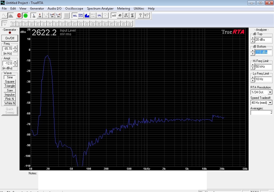This screenshot has height=192, width=274.
Task: Select the R IN input icon
Action: tap(40, 16)
